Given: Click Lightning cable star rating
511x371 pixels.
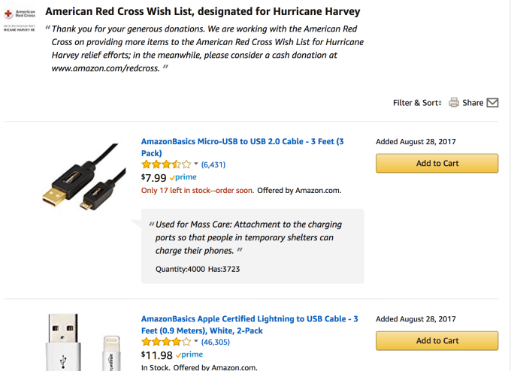Looking at the screenshot, I should 165,342.
